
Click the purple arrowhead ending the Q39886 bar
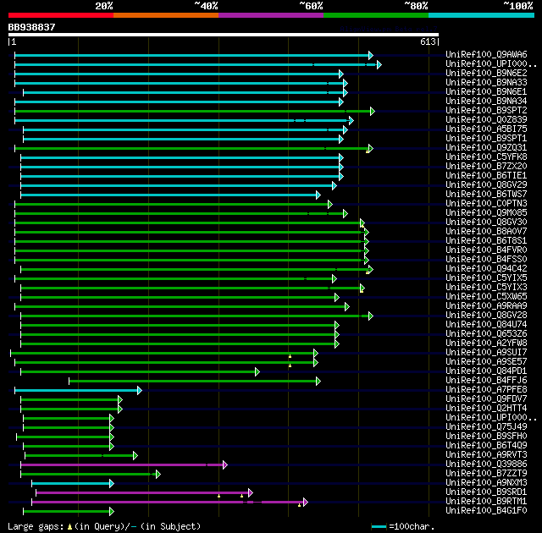click(x=225, y=464)
